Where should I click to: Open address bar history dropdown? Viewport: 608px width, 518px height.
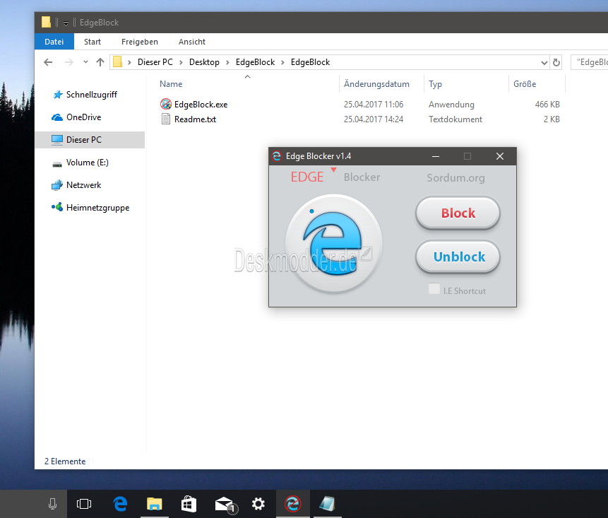pyautogui.click(x=544, y=62)
